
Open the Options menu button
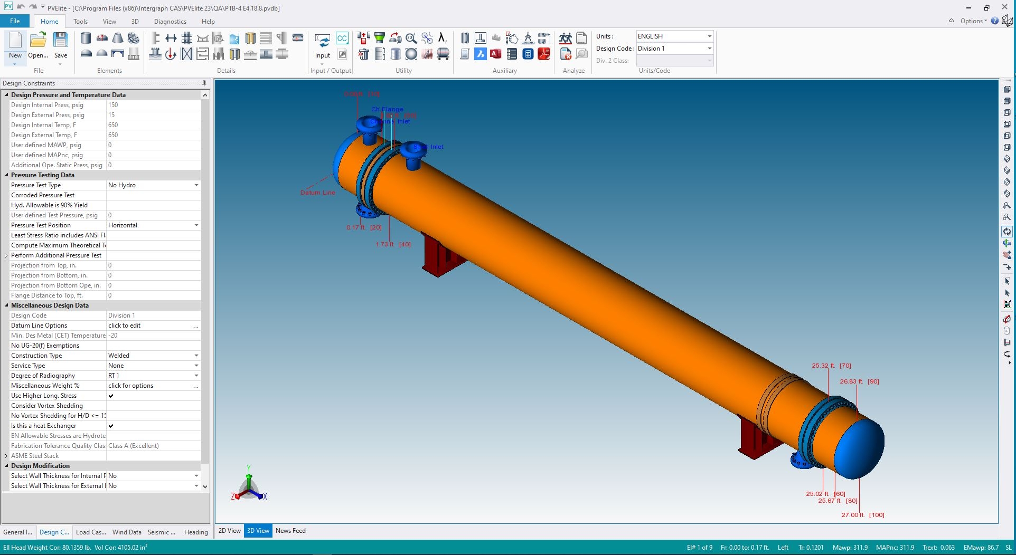click(973, 21)
